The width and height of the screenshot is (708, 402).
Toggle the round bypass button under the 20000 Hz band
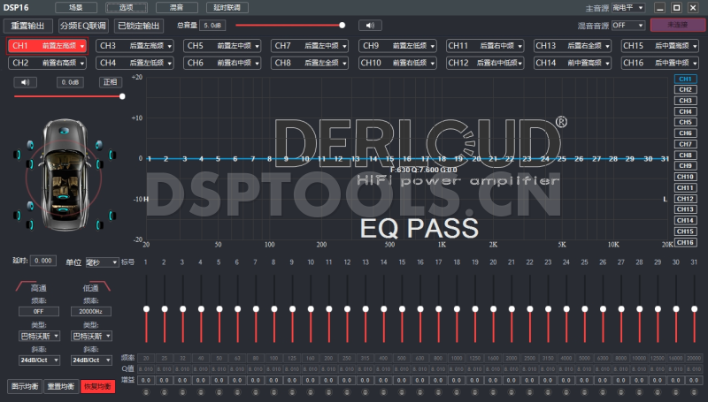click(x=694, y=392)
